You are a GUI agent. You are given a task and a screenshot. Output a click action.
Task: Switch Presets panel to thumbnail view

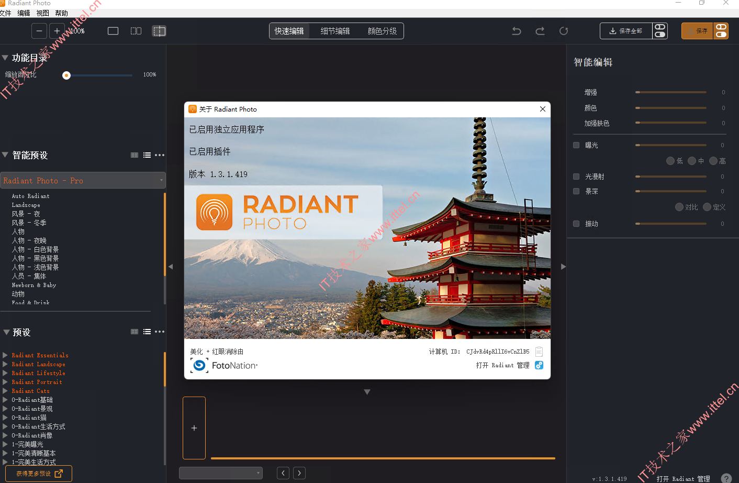(135, 332)
